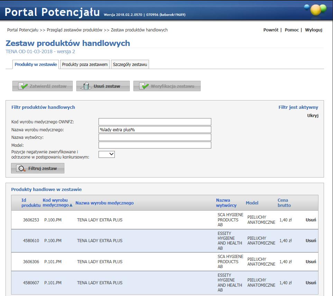Sort by Kod wyrobu medycznego header
Image resolution: width=333 pixels, height=296 pixels.
click(x=56, y=203)
